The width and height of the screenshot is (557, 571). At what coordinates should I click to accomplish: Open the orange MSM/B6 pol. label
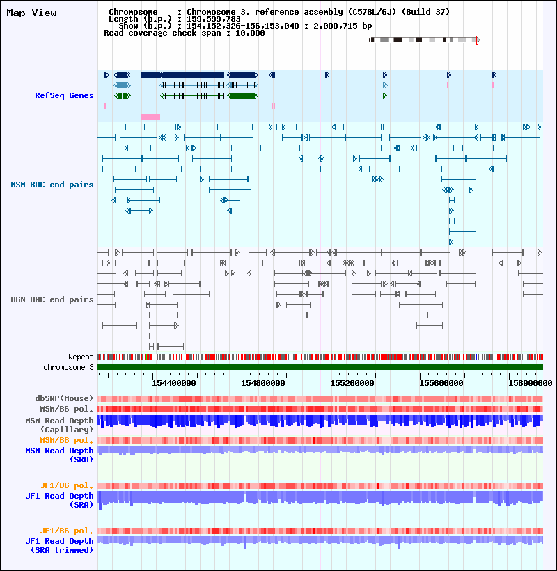pos(66,440)
